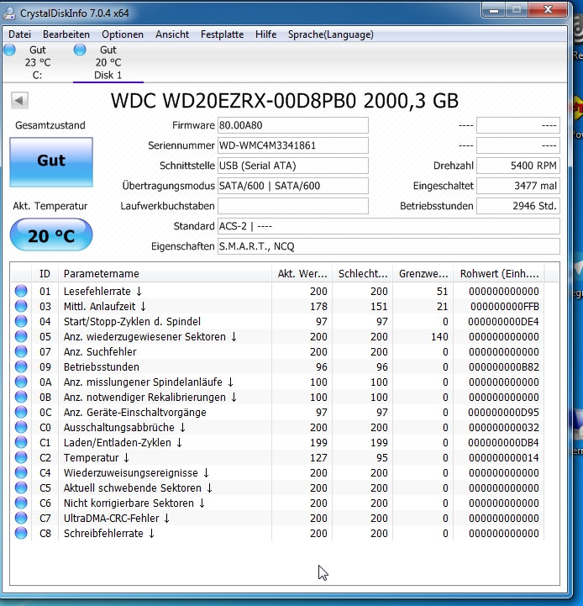Click status icon for Laden/Entladen-Zyklen row
This screenshot has height=606, width=583.
coord(21,442)
